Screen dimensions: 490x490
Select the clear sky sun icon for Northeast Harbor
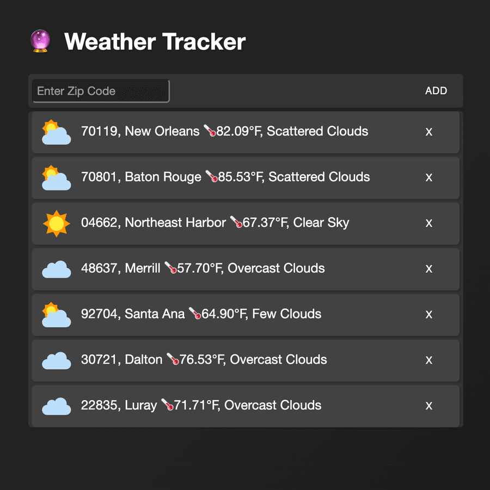56,223
